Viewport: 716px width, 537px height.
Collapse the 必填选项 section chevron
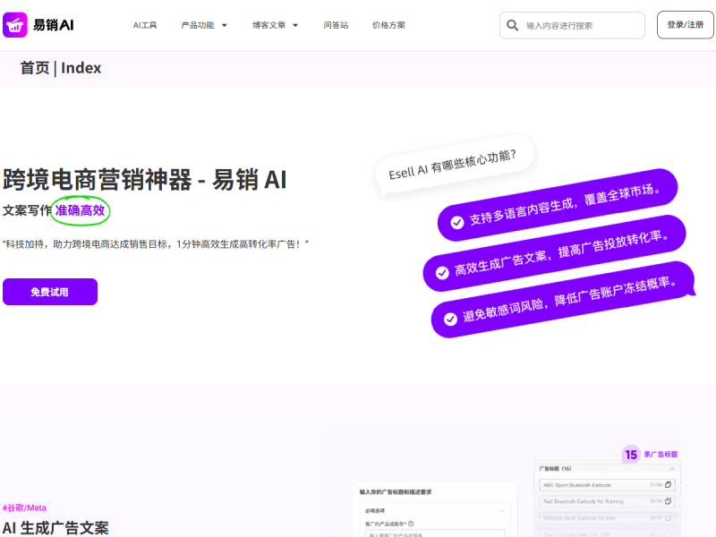pyautogui.click(x=501, y=510)
